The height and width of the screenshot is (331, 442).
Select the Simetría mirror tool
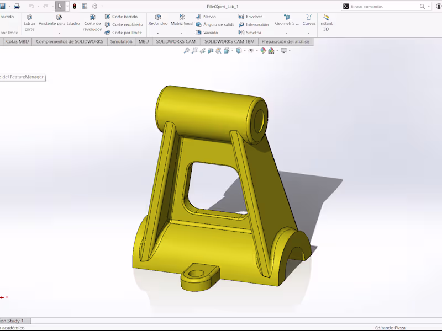click(x=250, y=33)
